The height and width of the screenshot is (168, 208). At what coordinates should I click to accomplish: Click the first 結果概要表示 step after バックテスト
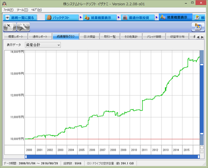[x=100, y=18]
